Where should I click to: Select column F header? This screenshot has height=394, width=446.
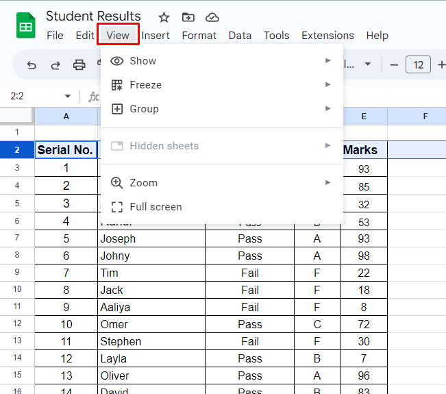pyautogui.click(x=425, y=116)
